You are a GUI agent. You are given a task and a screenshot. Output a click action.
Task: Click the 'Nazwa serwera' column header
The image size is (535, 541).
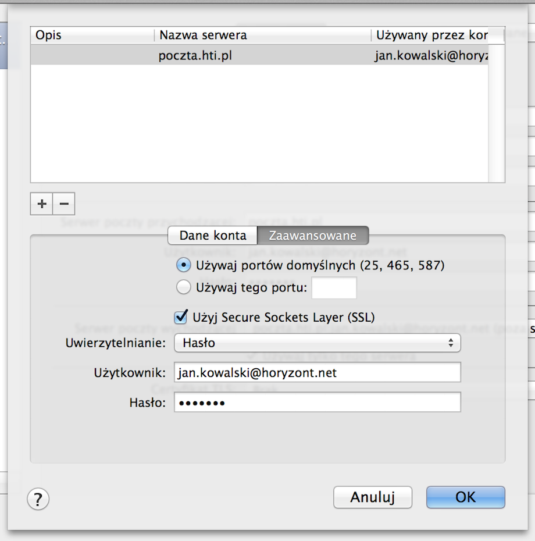(262, 35)
